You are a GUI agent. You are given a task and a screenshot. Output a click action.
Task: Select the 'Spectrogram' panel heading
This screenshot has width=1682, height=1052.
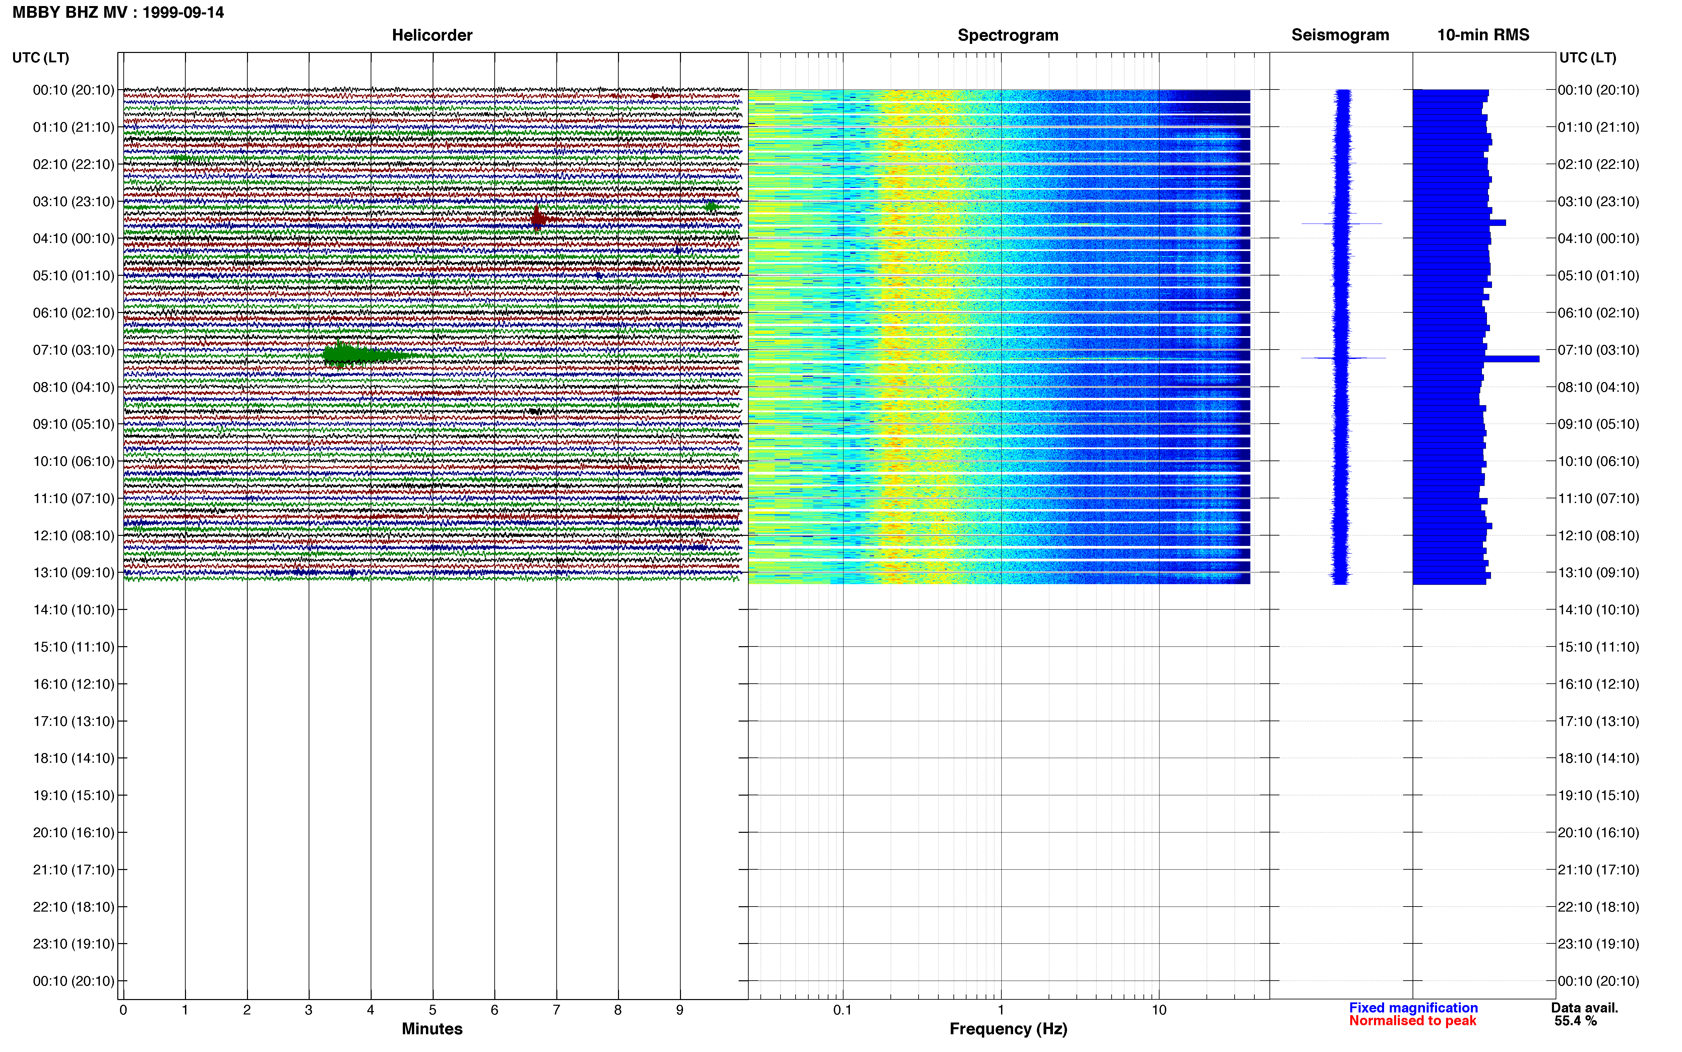tap(1008, 35)
